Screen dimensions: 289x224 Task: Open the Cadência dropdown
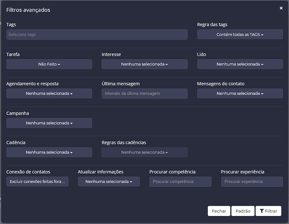(49, 152)
